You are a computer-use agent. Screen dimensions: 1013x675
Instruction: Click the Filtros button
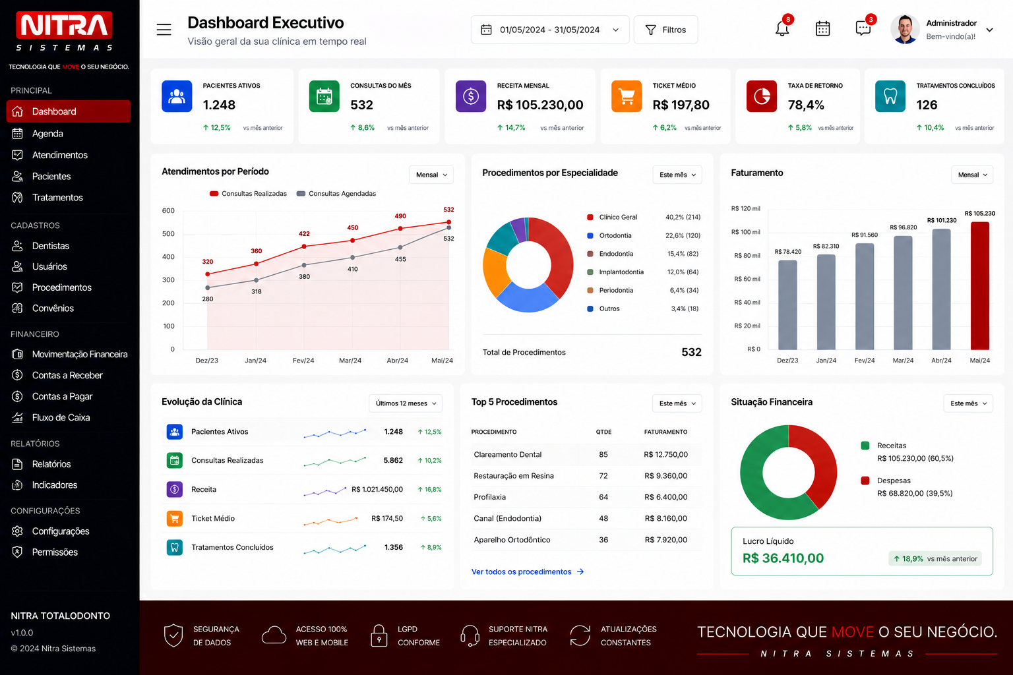pyautogui.click(x=665, y=30)
